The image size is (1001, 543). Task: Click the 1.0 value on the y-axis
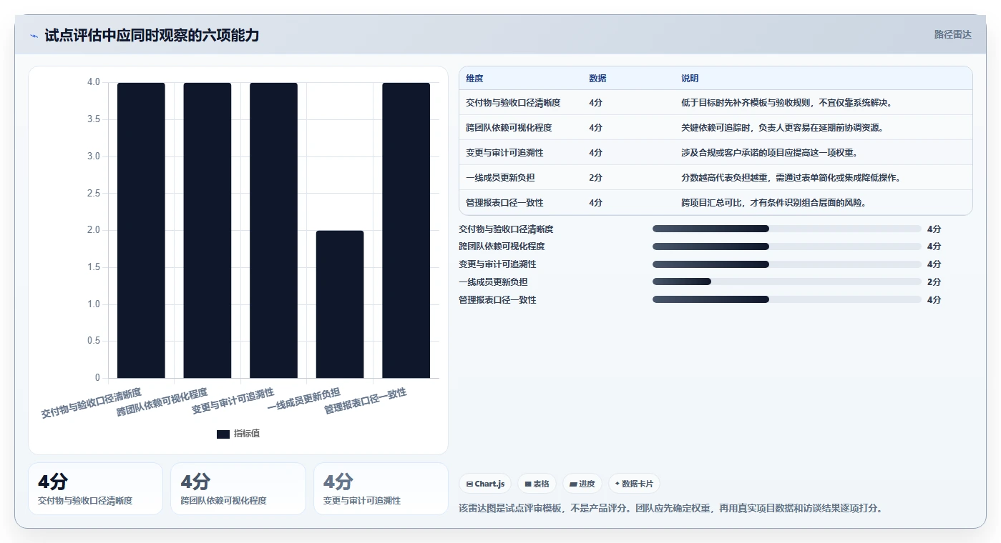pyautogui.click(x=94, y=304)
